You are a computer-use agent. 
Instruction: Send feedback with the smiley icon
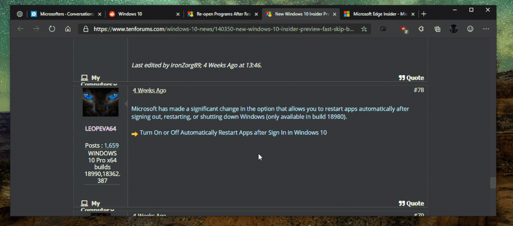(470, 29)
